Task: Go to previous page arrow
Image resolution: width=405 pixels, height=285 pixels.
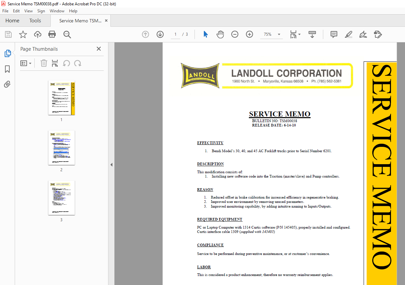Action: click(145, 34)
